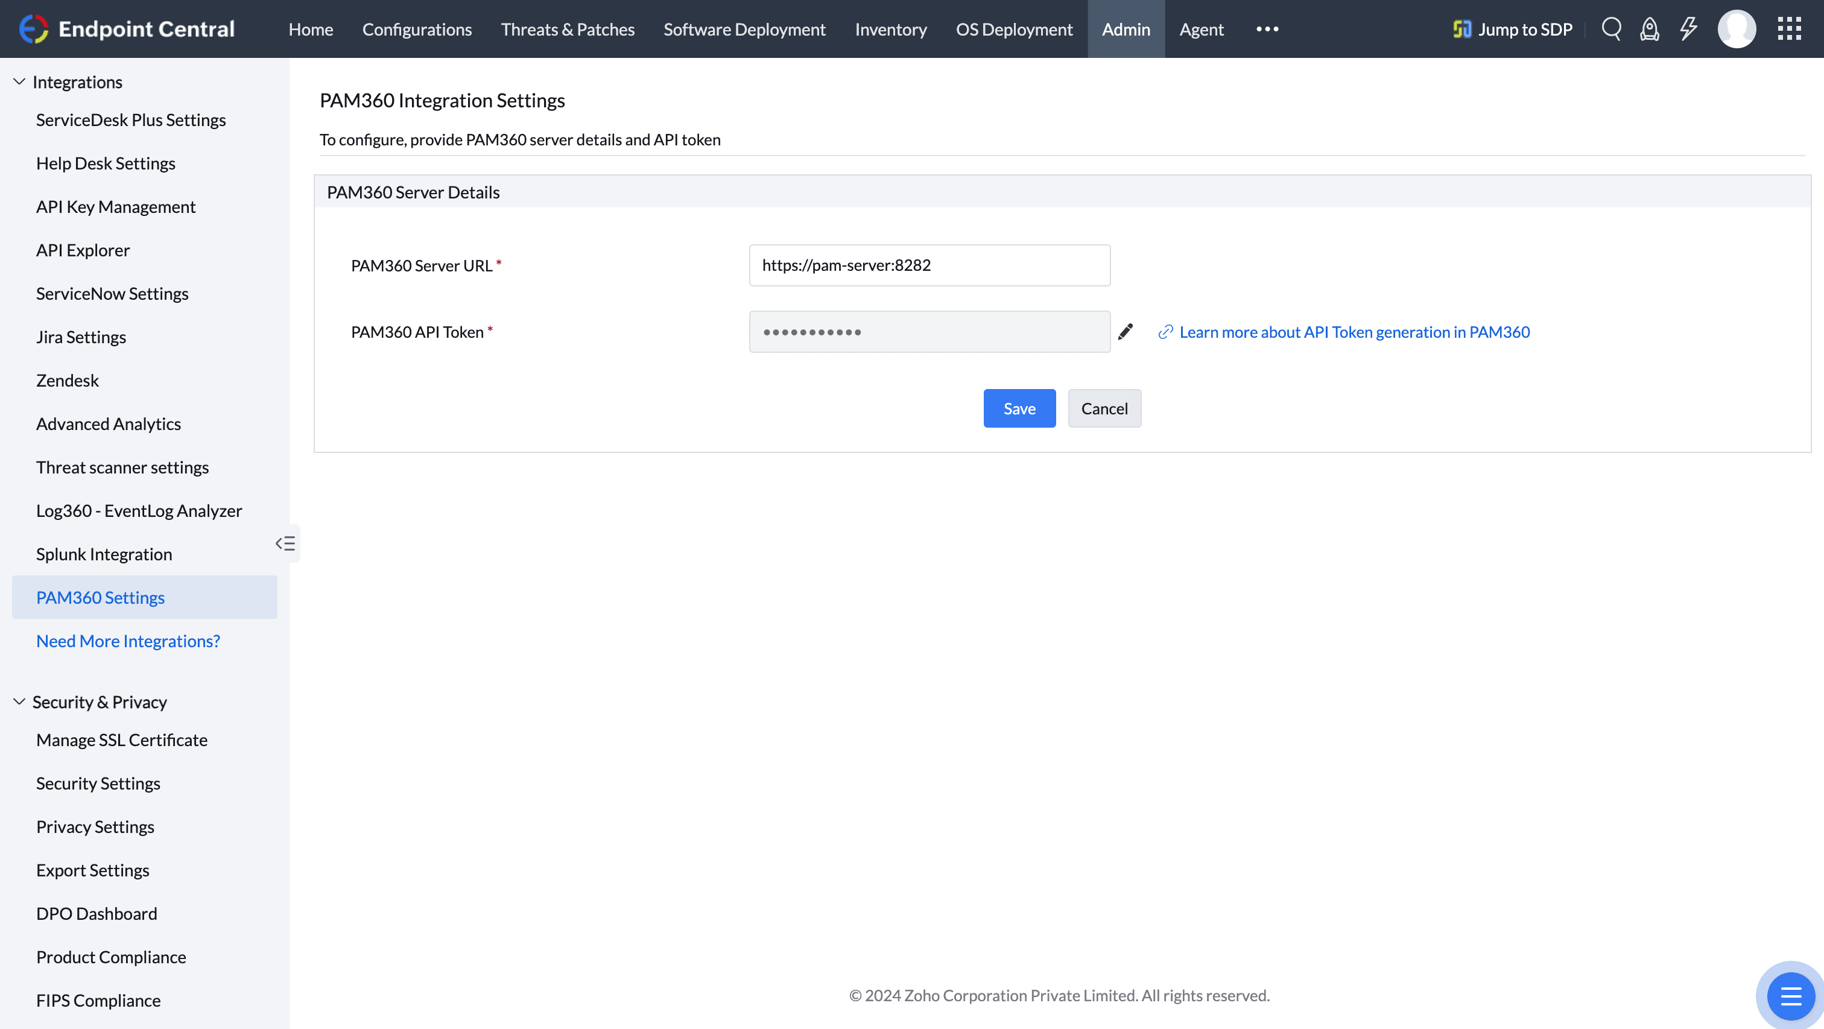Open the overflow menu with three dots
Image resolution: width=1824 pixels, height=1029 pixels.
point(1267,29)
